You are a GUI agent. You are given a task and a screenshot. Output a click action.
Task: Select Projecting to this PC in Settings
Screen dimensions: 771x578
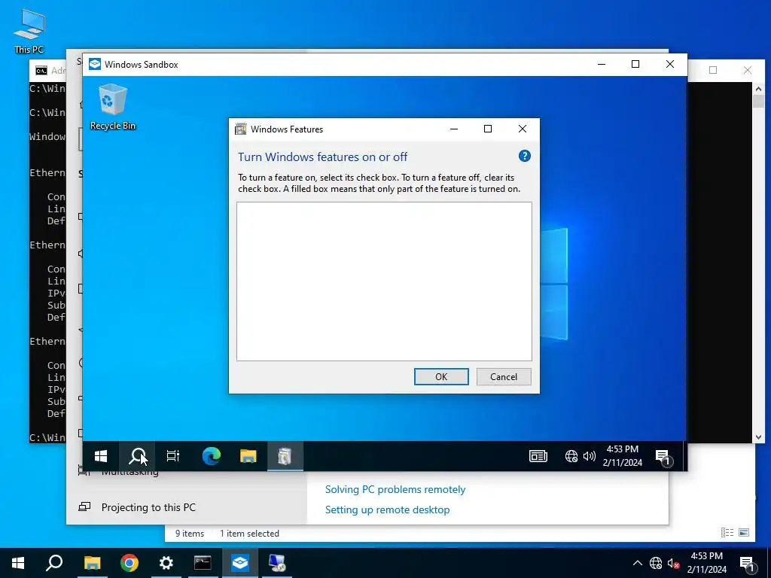pos(148,507)
